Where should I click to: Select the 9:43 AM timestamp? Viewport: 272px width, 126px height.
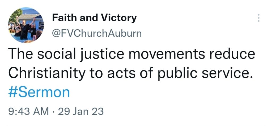29,111
